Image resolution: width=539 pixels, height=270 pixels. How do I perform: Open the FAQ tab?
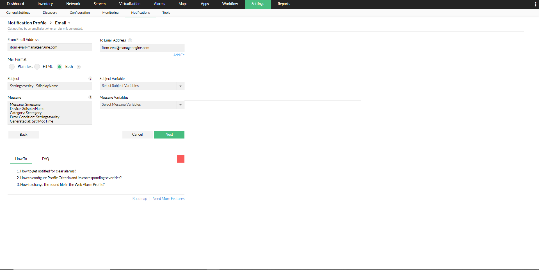click(x=45, y=159)
